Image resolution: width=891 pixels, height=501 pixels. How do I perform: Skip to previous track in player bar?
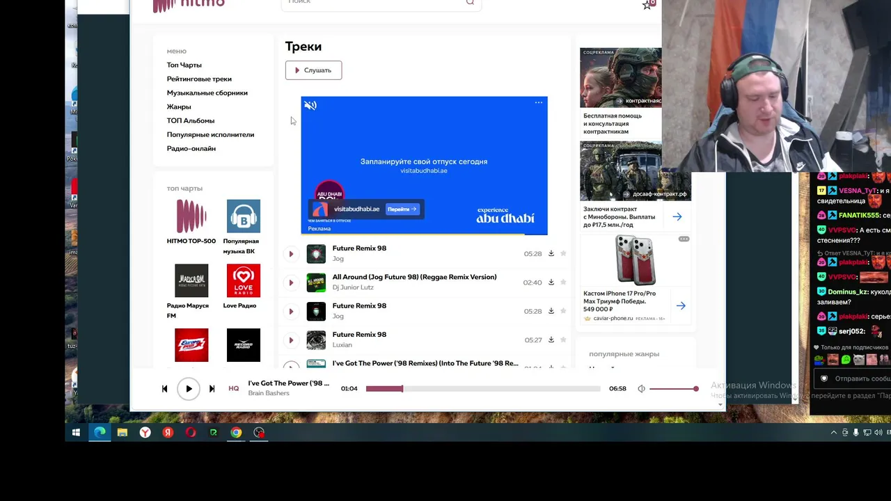[x=165, y=389]
